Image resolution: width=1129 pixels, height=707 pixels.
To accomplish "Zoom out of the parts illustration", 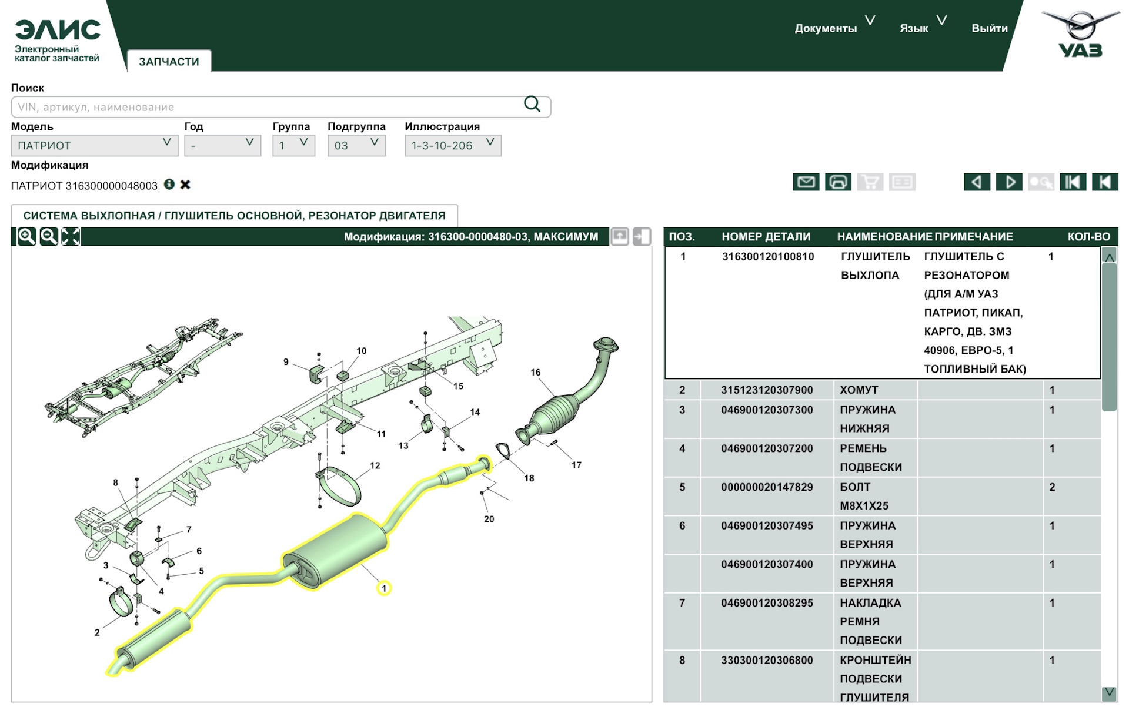I will [49, 236].
